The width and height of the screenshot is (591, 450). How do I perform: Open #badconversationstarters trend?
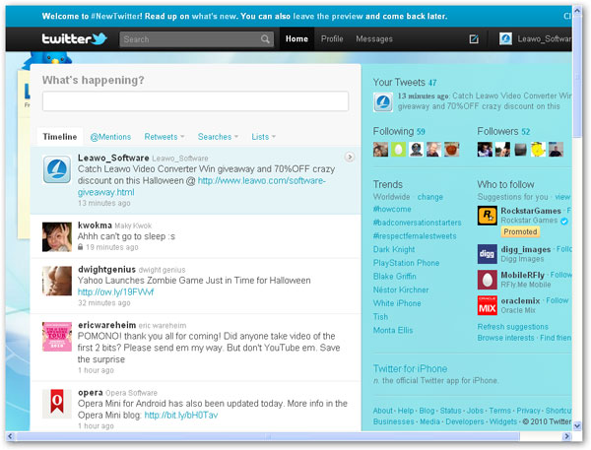417,223
